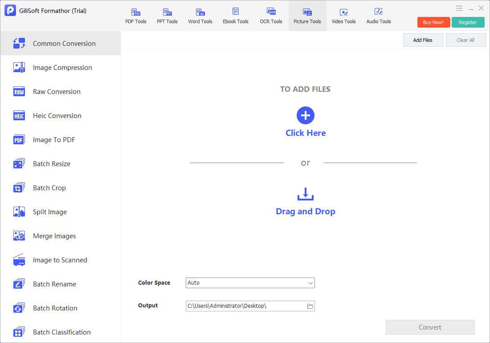Click the Output path input field

click(246, 306)
